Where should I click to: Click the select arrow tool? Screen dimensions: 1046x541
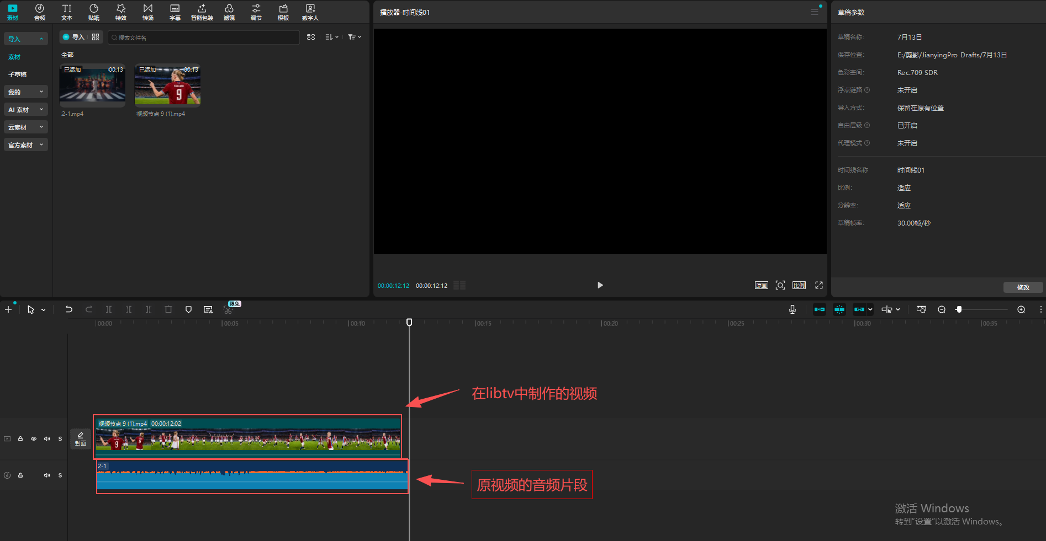pos(31,309)
